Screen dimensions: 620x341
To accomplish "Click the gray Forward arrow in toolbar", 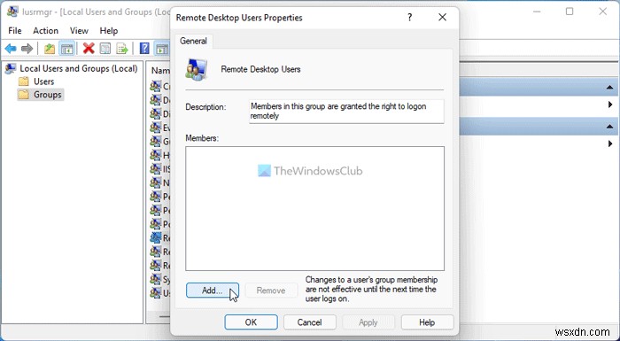I will 27,49.
